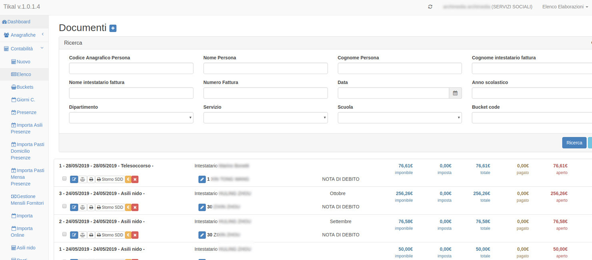This screenshot has height=260, width=592.
Task: Open the Servizio dropdown
Action: (x=266, y=118)
